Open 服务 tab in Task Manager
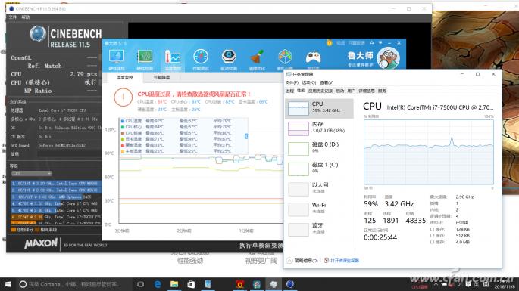Viewport: 519px width, 291px height. [x=382, y=91]
